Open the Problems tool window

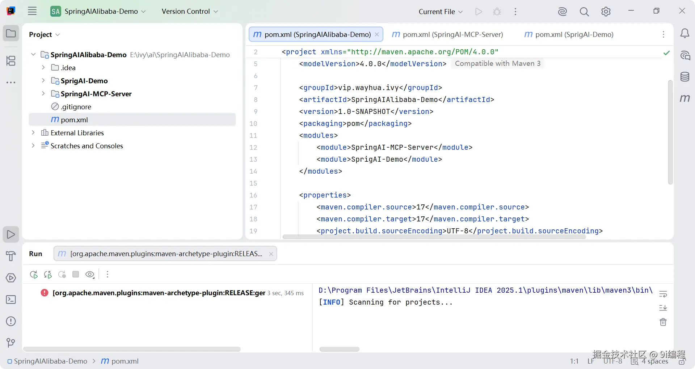(11, 321)
